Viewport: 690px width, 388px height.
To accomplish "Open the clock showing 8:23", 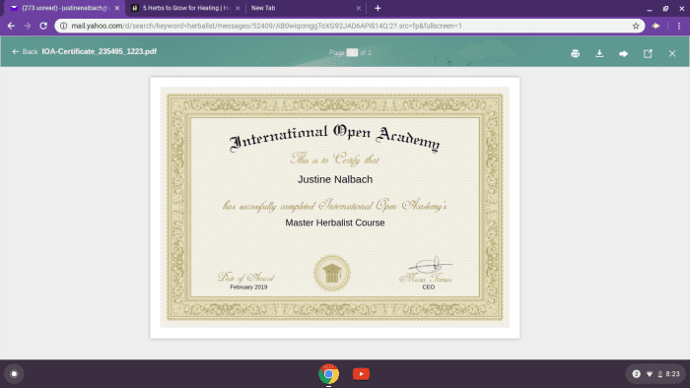I will 672,374.
